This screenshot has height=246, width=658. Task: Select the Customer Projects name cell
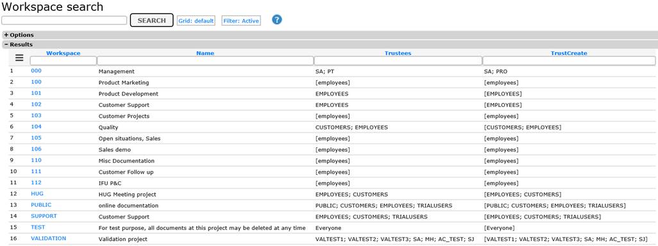click(x=124, y=116)
